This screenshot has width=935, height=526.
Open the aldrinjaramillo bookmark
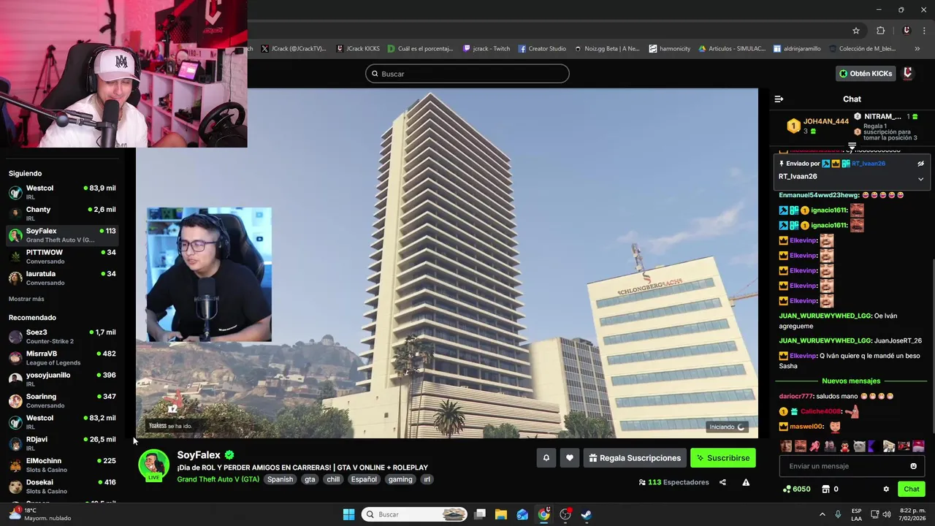(797, 49)
